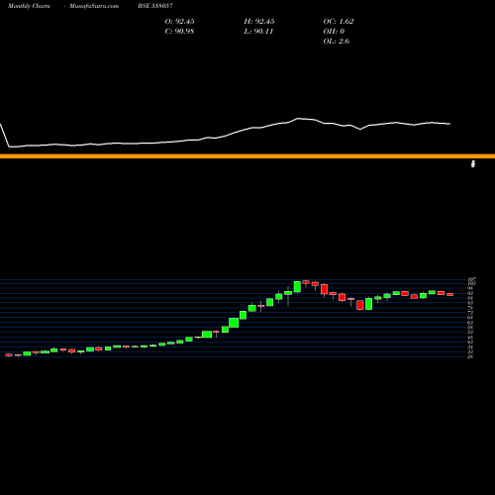Open the MunafaSutra.com label
The image size is (495, 495).
tap(94, 6)
